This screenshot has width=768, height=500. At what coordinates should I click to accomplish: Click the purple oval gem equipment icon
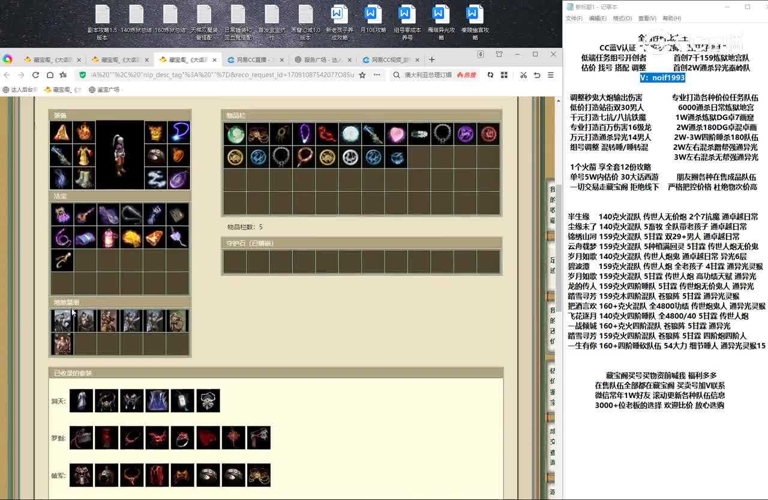[x=179, y=178]
